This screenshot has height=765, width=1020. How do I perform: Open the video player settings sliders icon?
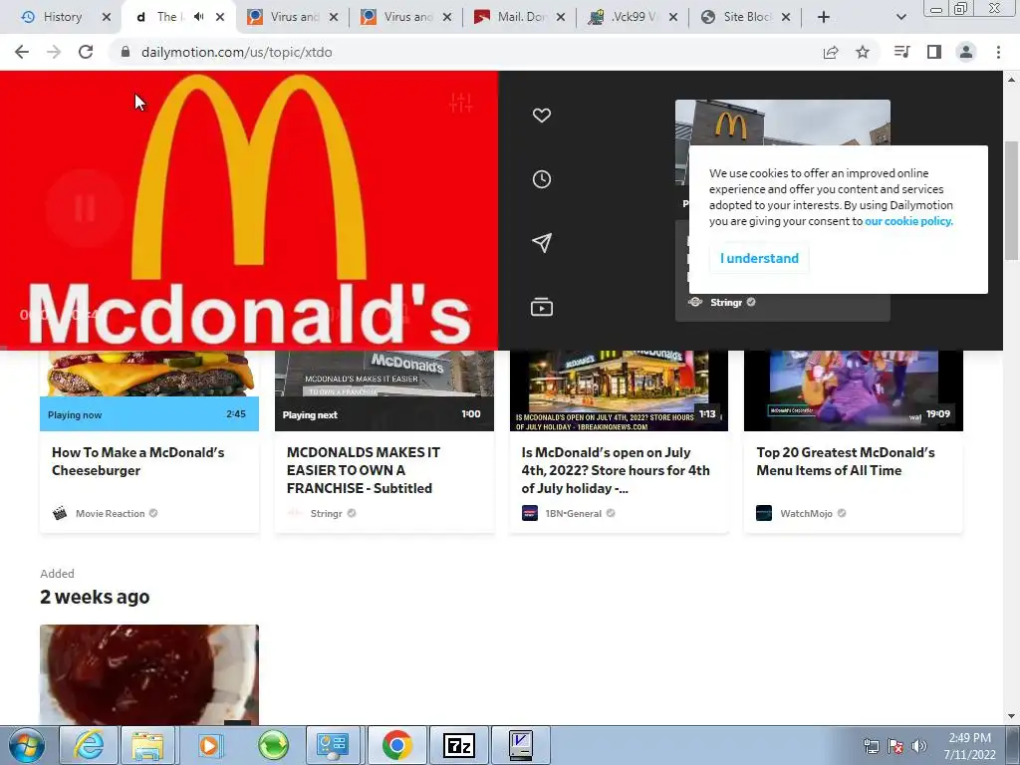(460, 103)
